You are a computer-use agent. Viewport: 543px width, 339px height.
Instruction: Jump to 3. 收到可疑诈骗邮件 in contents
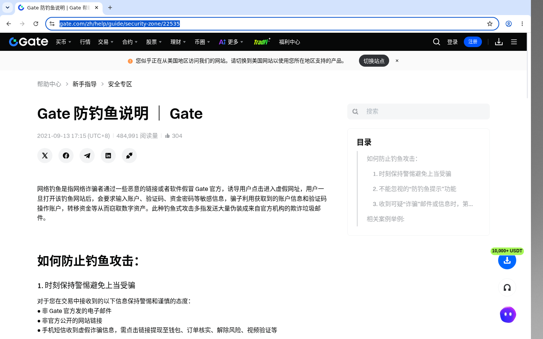tap(423, 204)
